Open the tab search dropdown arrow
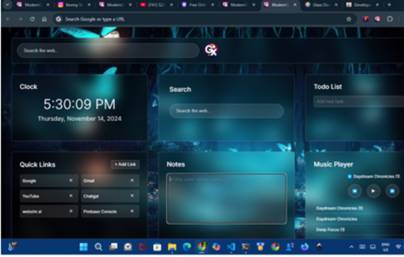 click(7, 5)
